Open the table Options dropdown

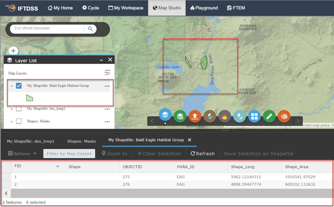[x=22, y=153]
